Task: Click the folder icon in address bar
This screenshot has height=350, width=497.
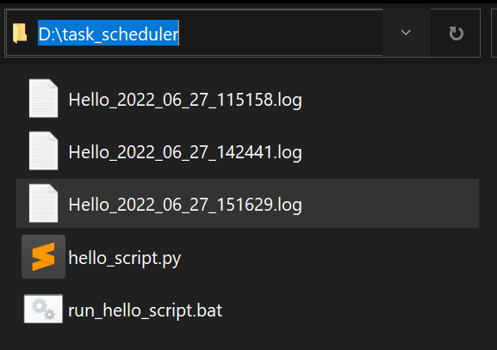Action: [20, 33]
